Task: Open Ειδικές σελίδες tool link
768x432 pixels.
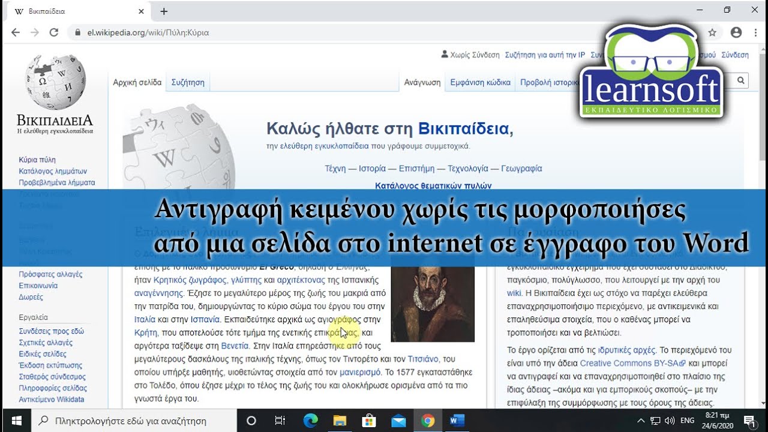Action: (x=43, y=354)
